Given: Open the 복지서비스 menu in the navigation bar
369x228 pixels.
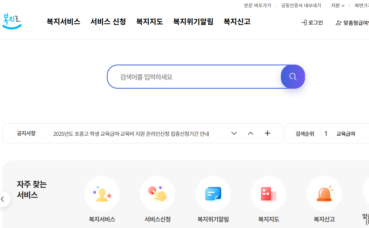Looking at the screenshot, I should point(63,22).
